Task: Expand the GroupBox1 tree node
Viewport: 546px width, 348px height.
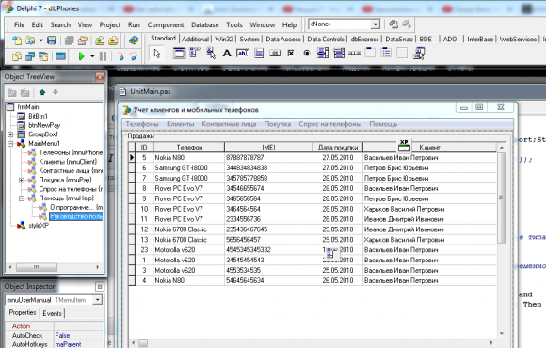Action: [x=10, y=134]
